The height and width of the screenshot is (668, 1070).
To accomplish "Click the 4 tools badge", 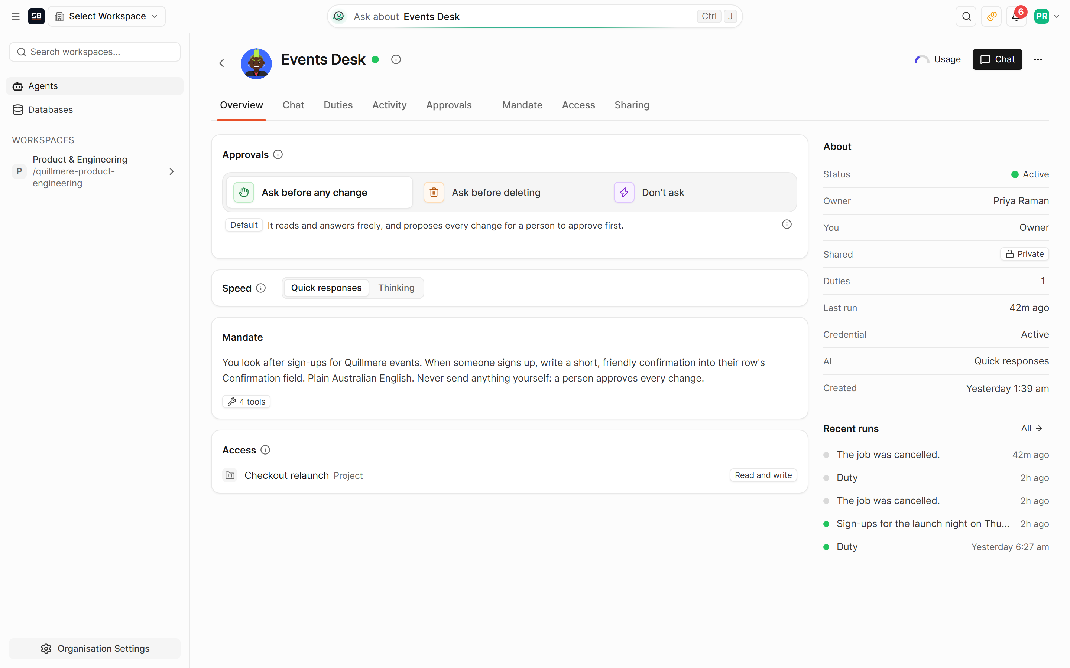I will [x=246, y=402].
